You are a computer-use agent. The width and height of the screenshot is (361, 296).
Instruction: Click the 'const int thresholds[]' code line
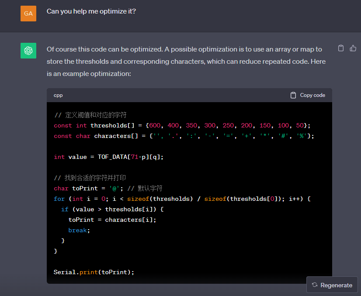point(182,126)
